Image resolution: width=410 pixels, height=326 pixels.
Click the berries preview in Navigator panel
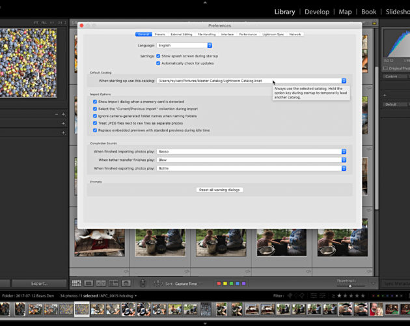[x=28, y=63]
